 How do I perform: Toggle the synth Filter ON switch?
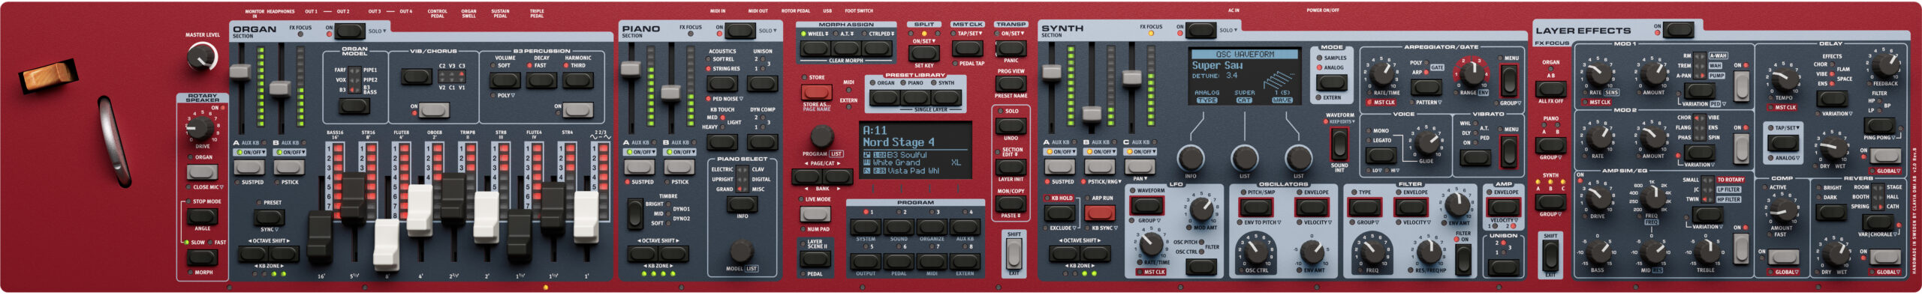[1463, 260]
